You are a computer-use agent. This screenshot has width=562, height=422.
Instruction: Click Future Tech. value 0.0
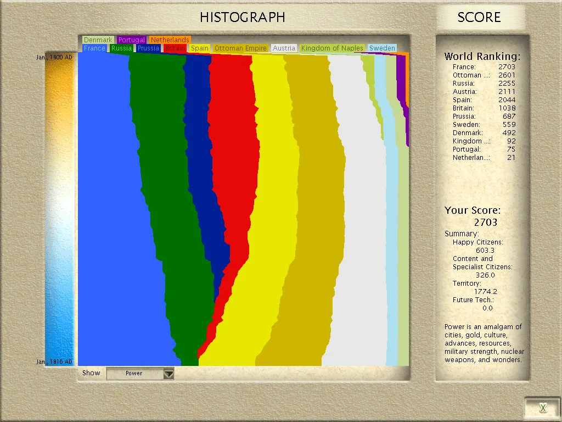click(x=487, y=308)
